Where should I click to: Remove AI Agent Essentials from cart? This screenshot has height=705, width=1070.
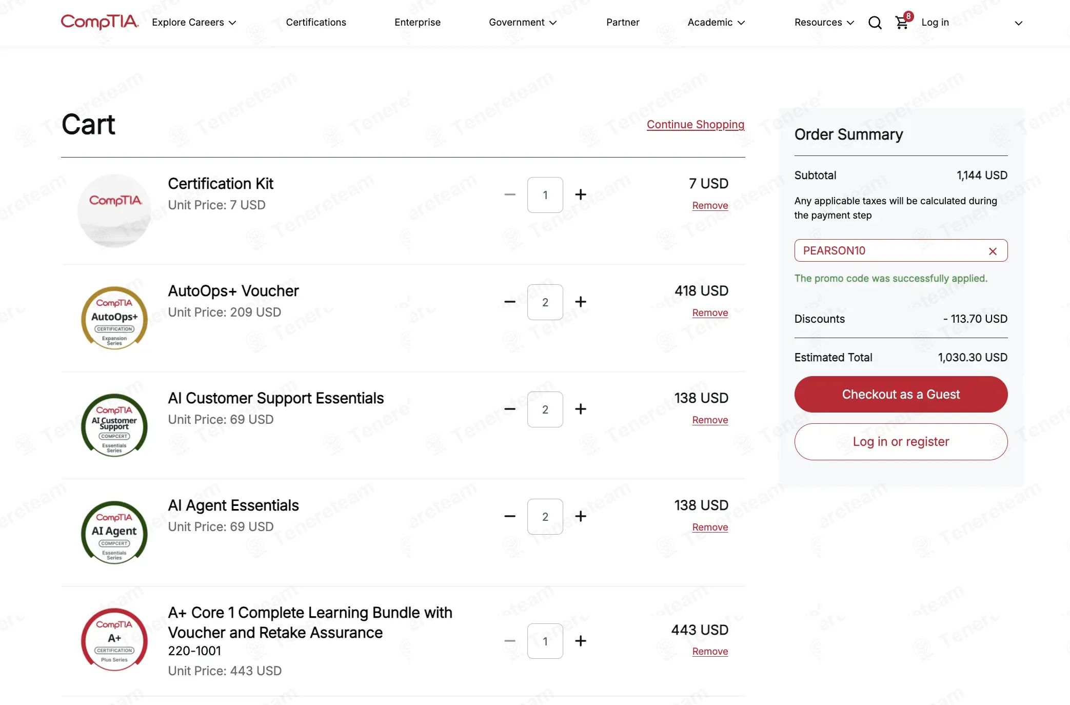[710, 527]
